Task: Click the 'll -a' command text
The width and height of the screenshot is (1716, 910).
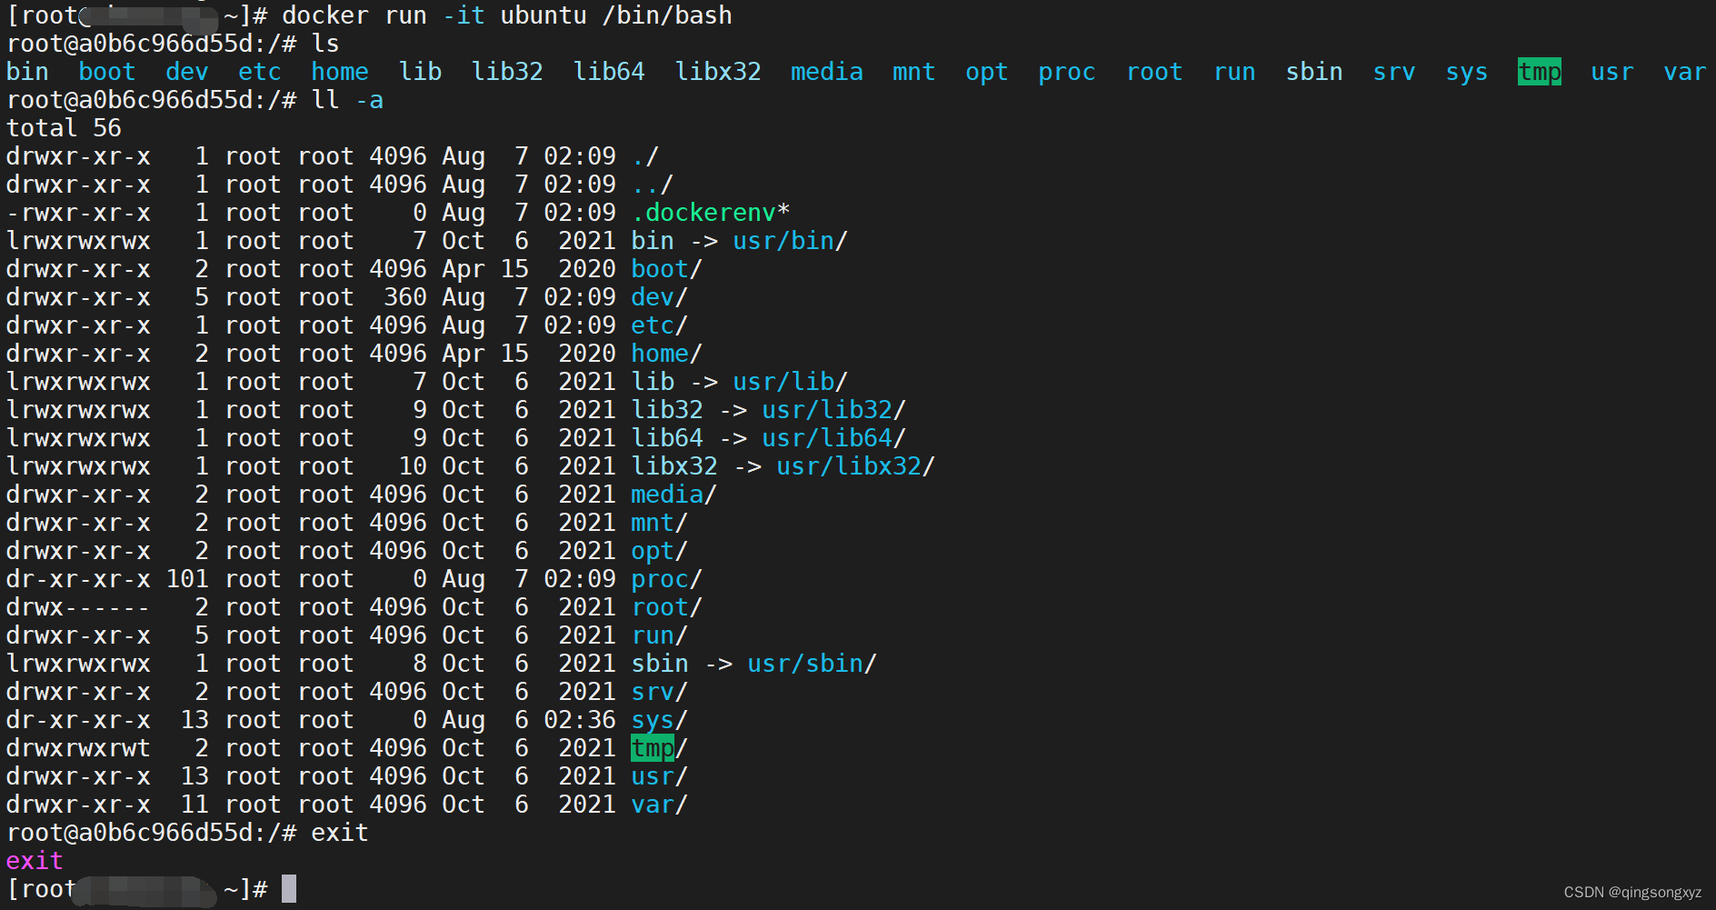Action: (347, 100)
